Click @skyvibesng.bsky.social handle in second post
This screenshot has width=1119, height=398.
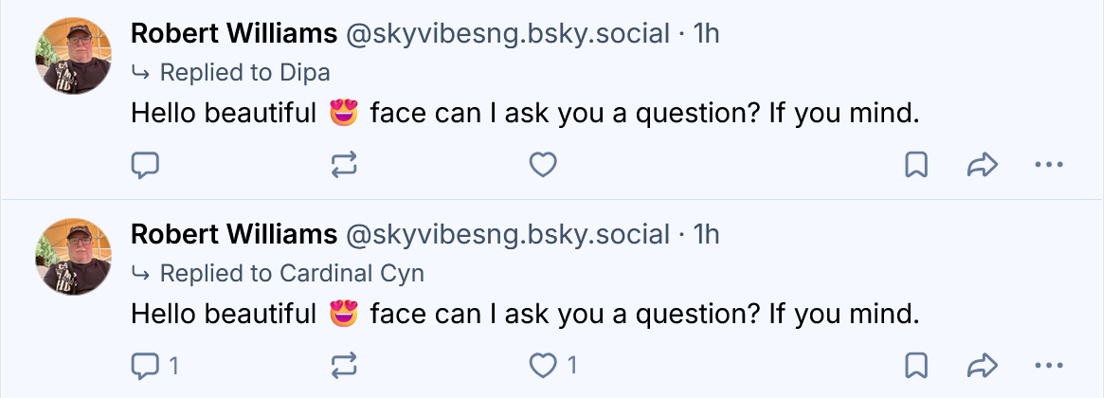tap(507, 233)
